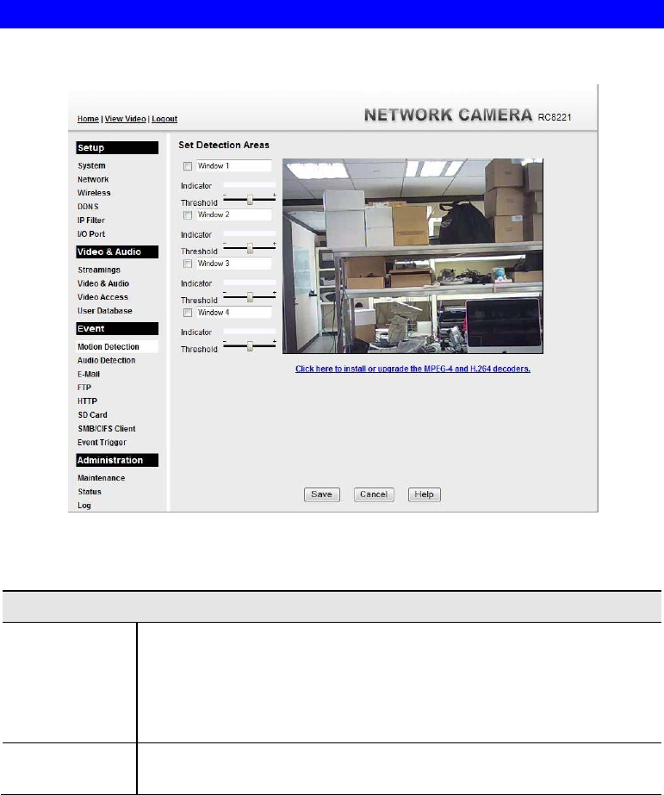Viewport: 664px width, 795px height.
Task: Open the Streamings page
Action: [x=99, y=270]
